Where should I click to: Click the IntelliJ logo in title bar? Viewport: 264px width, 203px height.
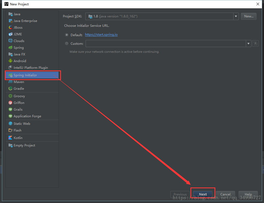(6, 4)
